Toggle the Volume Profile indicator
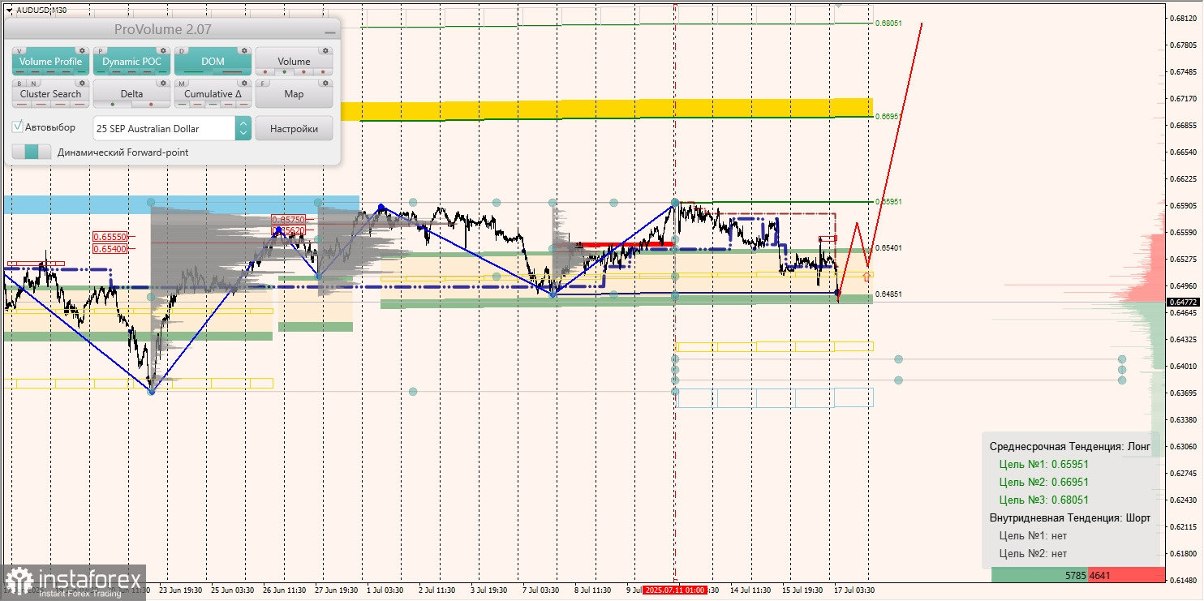Image resolution: width=1204 pixels, height=601 pixels. pos(50,62)
